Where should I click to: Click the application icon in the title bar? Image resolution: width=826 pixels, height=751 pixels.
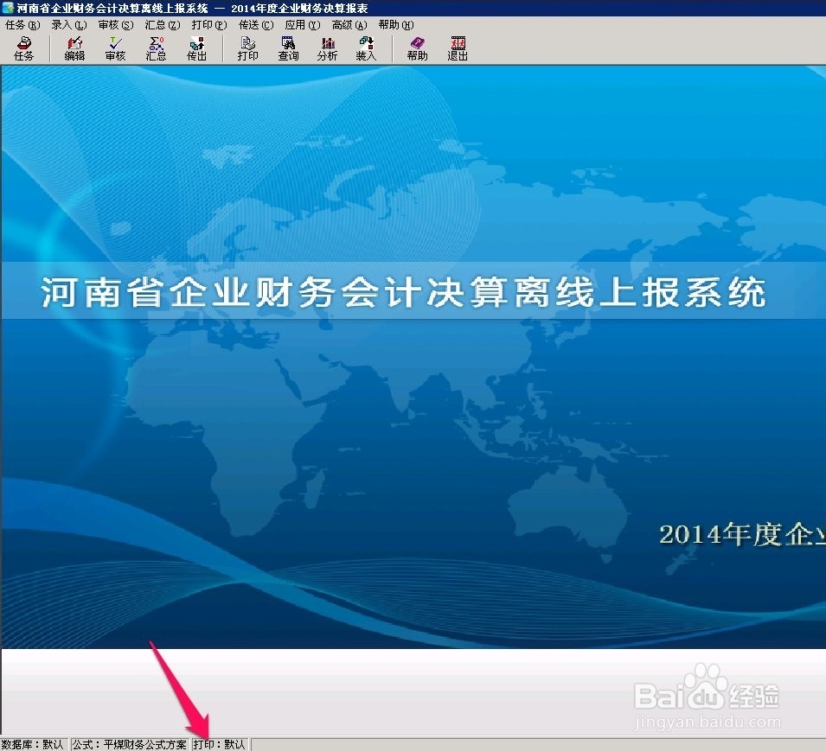click(8, 7)
